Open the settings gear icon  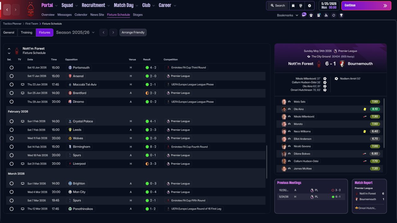point(309,6)
